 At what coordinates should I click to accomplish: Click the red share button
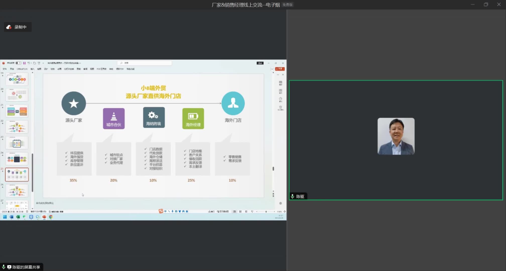pyautogui.click(x=280, y=69)
